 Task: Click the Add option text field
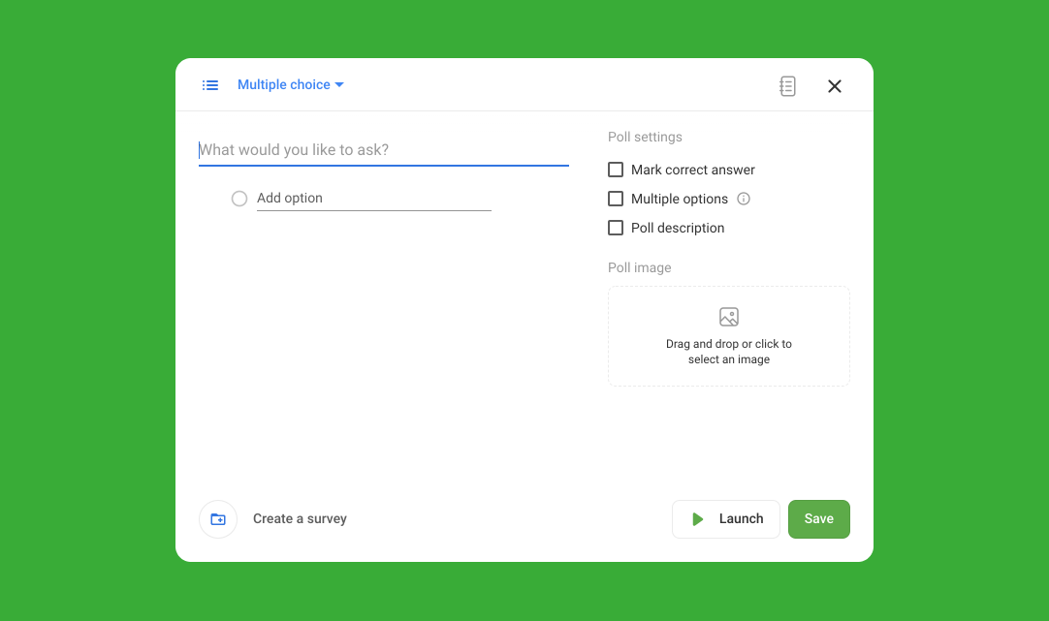[374, 199]
